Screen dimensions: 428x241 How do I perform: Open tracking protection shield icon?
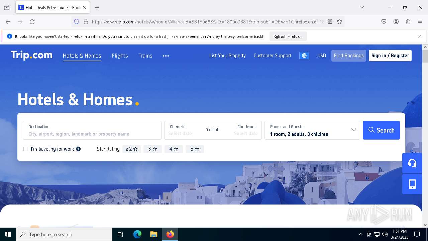click(77, 21)
